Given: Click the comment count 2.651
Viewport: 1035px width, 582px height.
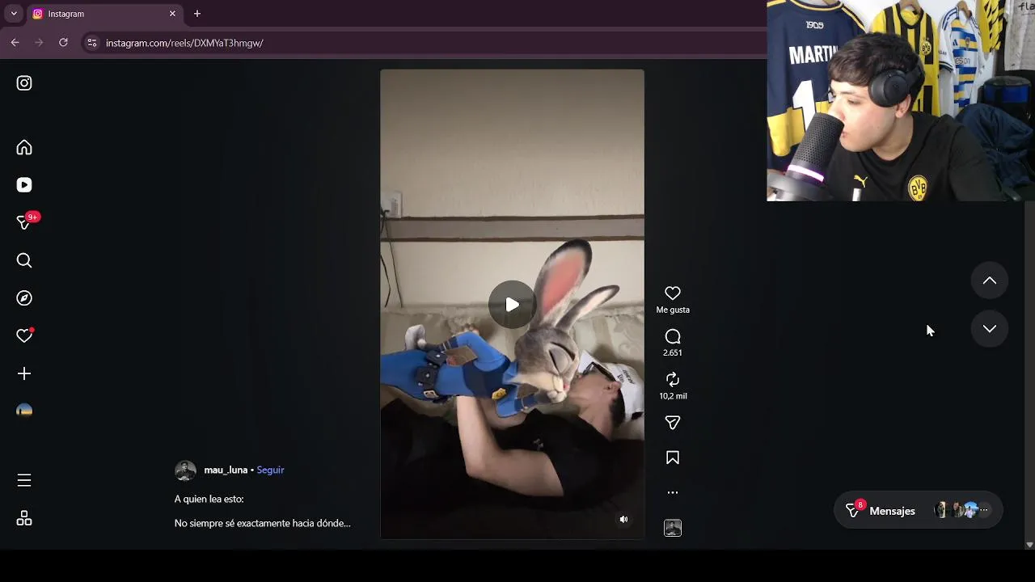Looking at the screenshot, I should [x=673, y=353].
